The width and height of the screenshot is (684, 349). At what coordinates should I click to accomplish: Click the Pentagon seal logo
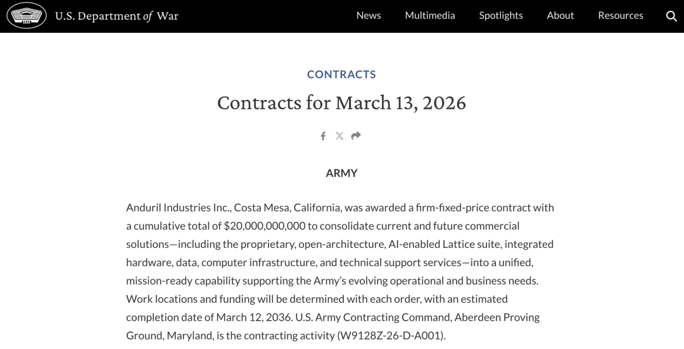coord(27,16)
